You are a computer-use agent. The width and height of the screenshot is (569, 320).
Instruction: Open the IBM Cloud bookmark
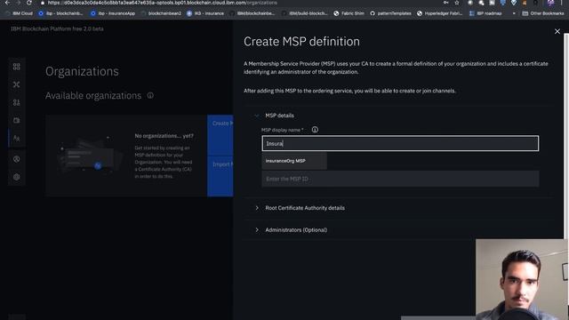pyautogui.click(x=19, y=13)
